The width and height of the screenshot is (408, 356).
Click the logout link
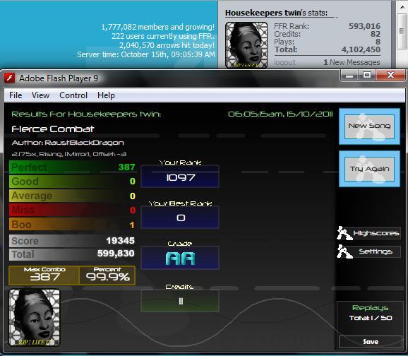pyautogui.click(x=284, y=62)
